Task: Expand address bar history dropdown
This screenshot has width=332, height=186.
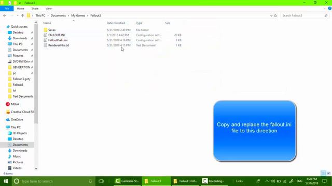Action: [x=271, y=16]
